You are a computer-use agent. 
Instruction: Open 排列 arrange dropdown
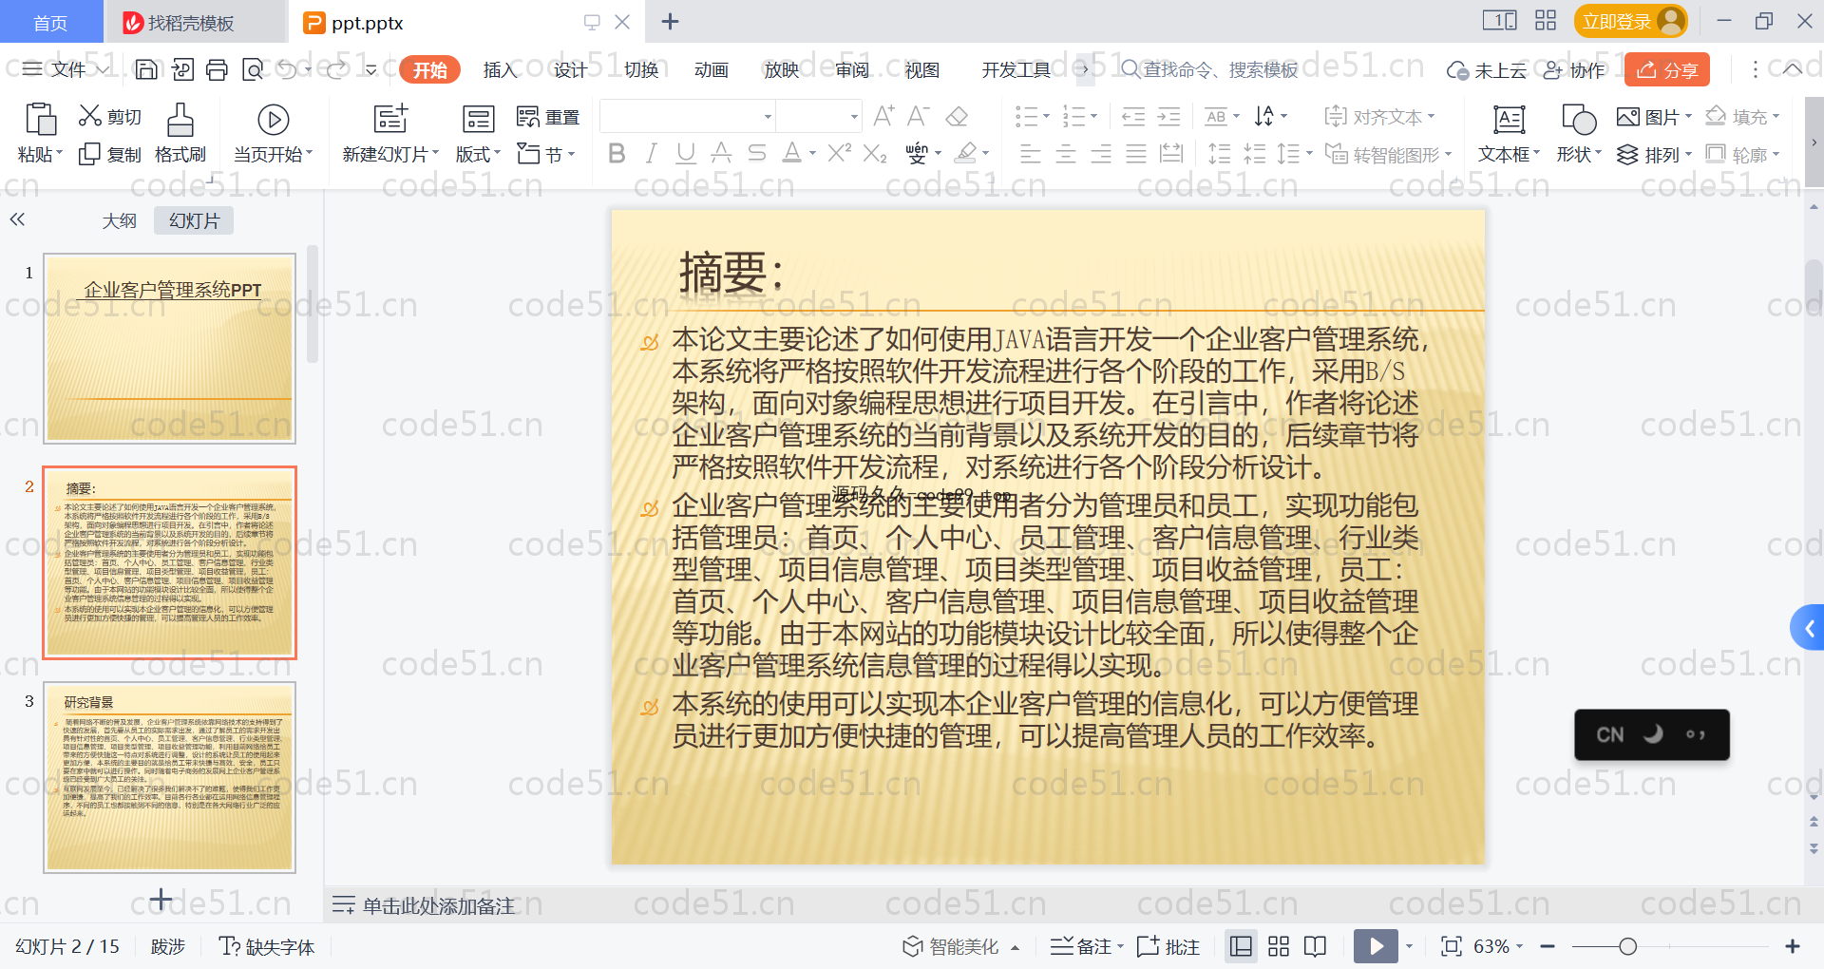(1655, 154)
